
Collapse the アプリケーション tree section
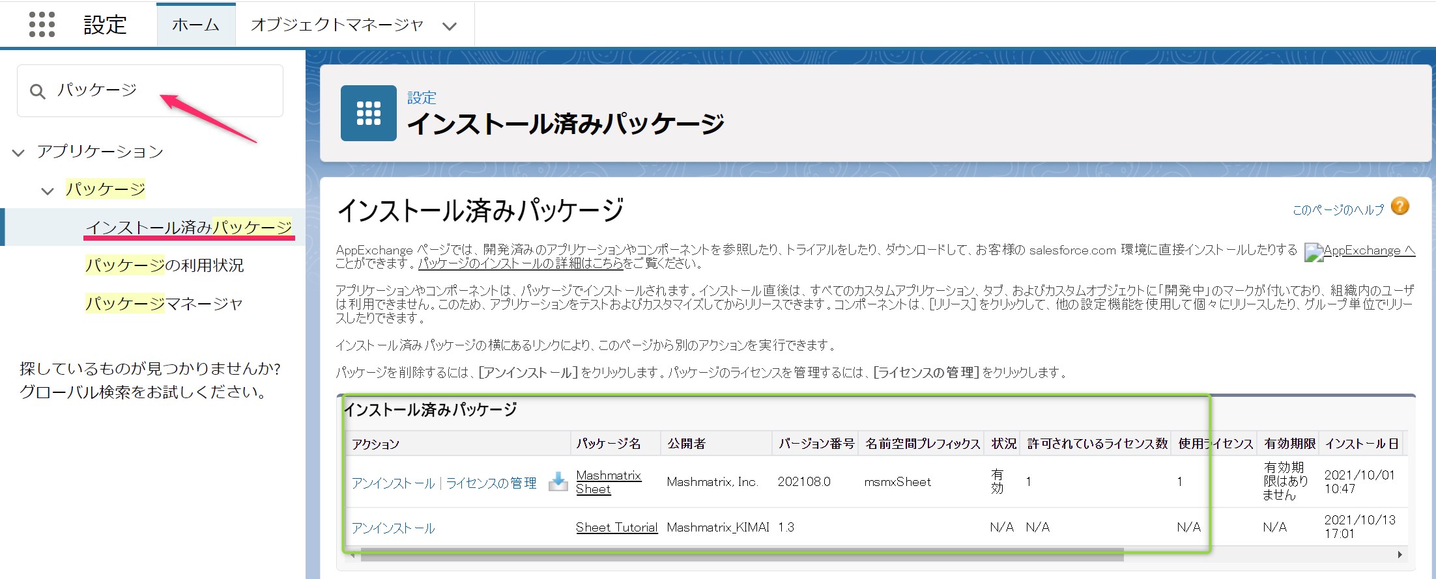[x=18, y=153]
